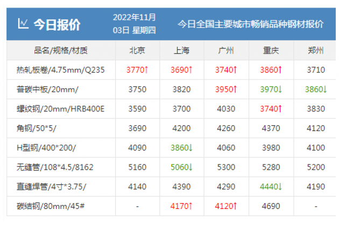This screenshot has height=231, width=339.
Task: Click the chart icon beside 今日报价
Action: point(23,24)
